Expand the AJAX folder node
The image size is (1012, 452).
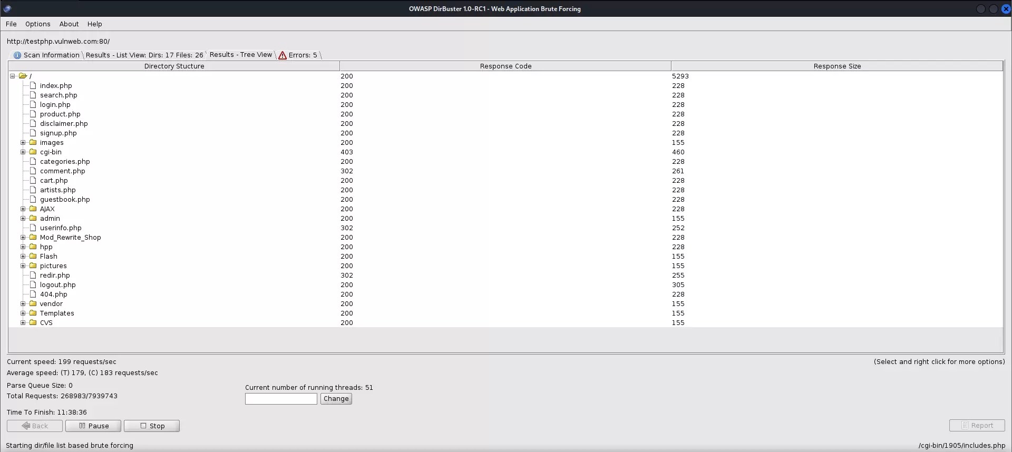coord(23,209)
